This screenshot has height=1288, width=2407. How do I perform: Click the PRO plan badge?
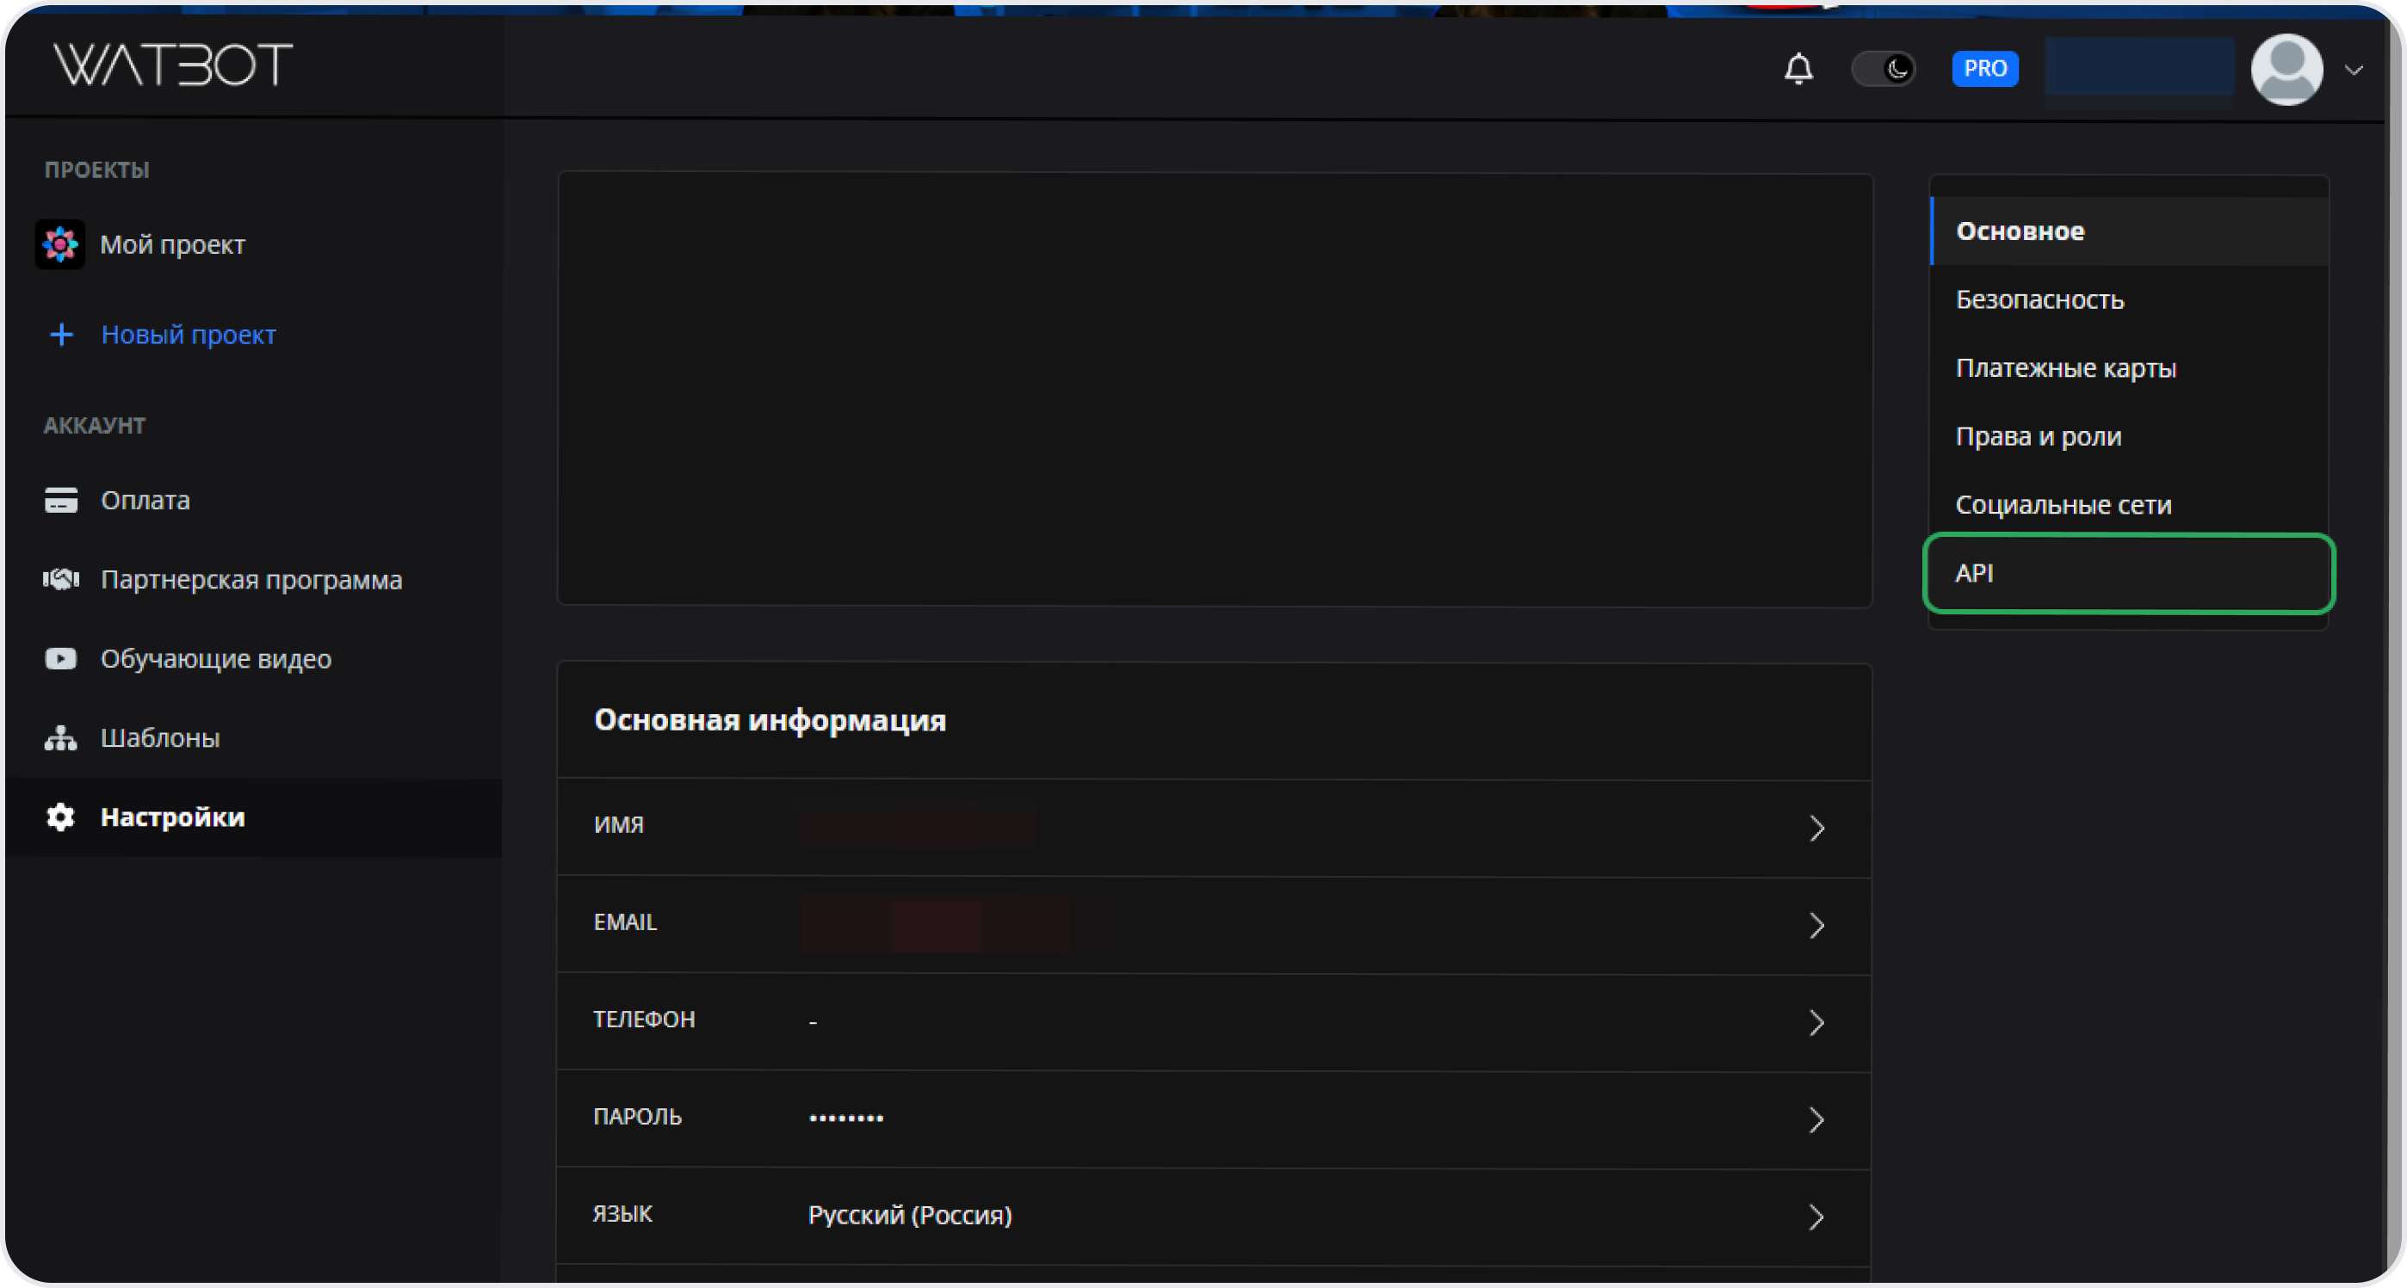(x=1984, y=69)
